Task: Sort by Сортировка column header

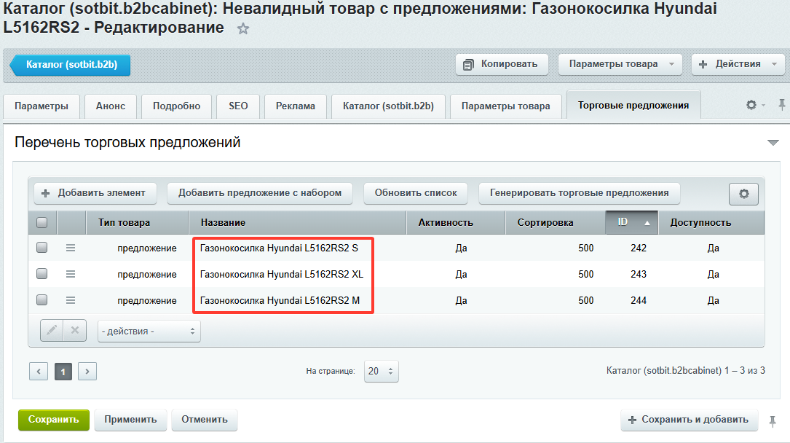Action: pyautogui.click(x=556, y=222)
